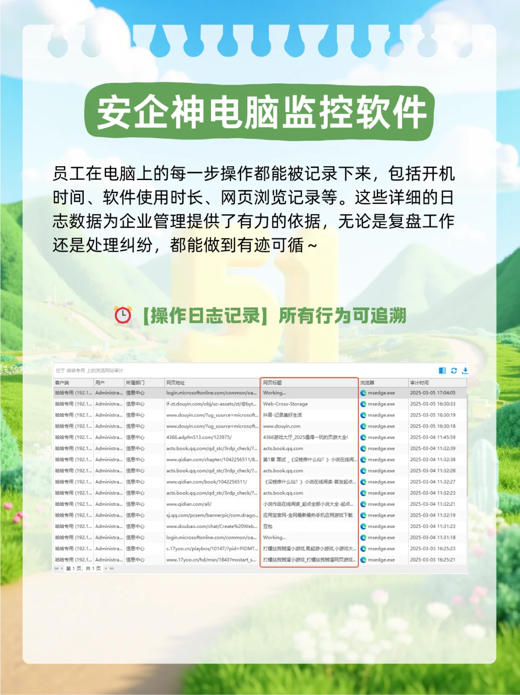Jump to last page using the end arrow
This screenshot has height=695, width=520.
pos(112,569)
